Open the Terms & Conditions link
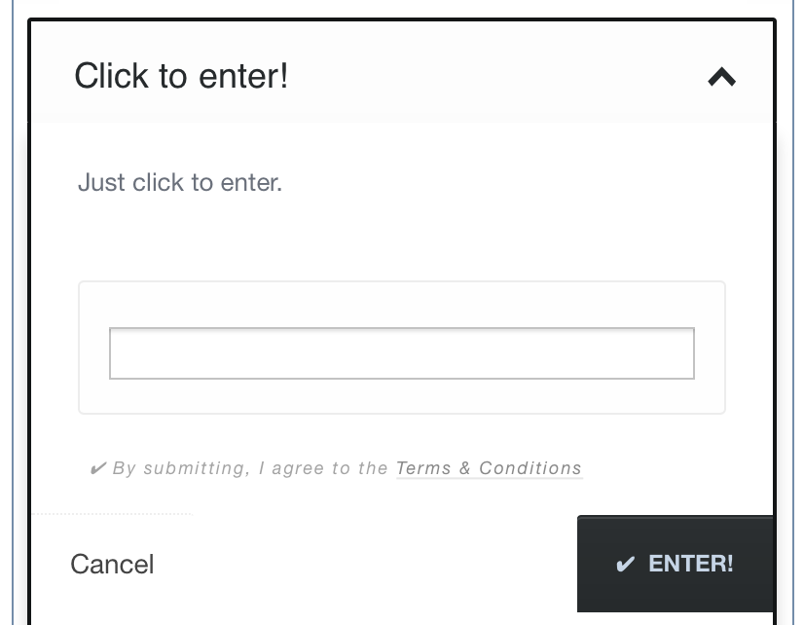804x625 pixels. point(489,468)
